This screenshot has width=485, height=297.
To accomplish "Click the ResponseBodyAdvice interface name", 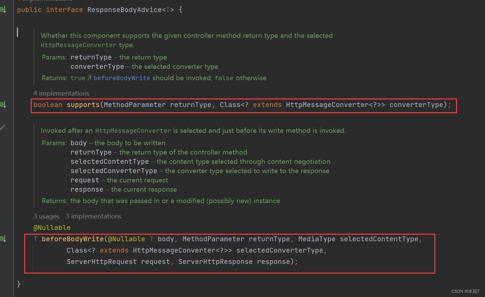I will (125, 10).
